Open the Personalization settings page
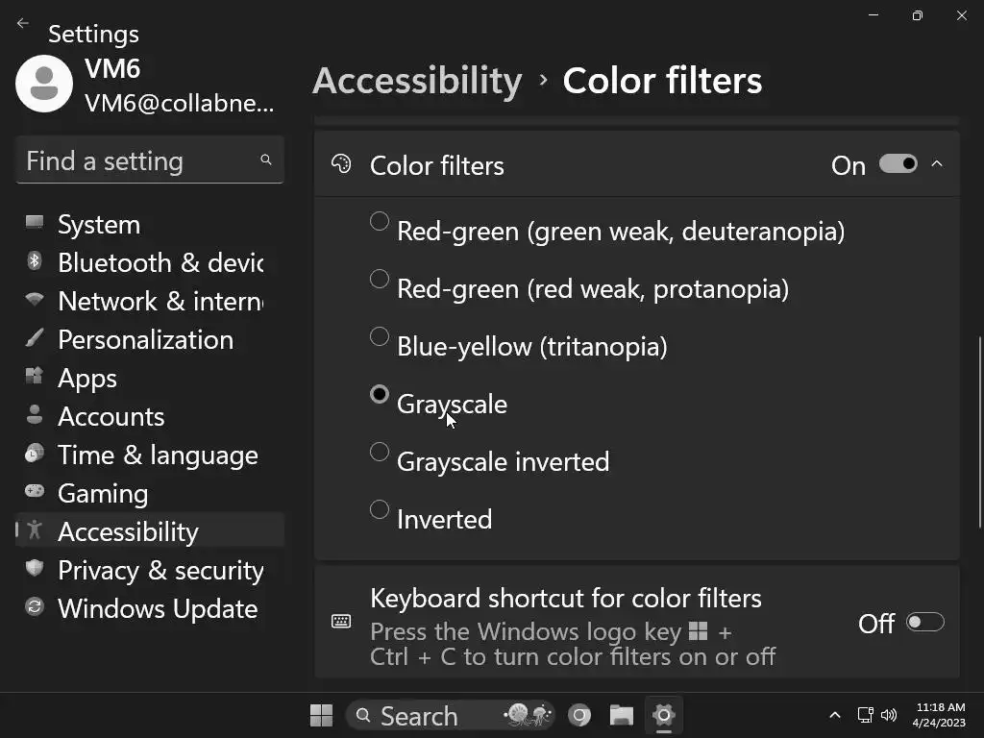 [145, 339]
